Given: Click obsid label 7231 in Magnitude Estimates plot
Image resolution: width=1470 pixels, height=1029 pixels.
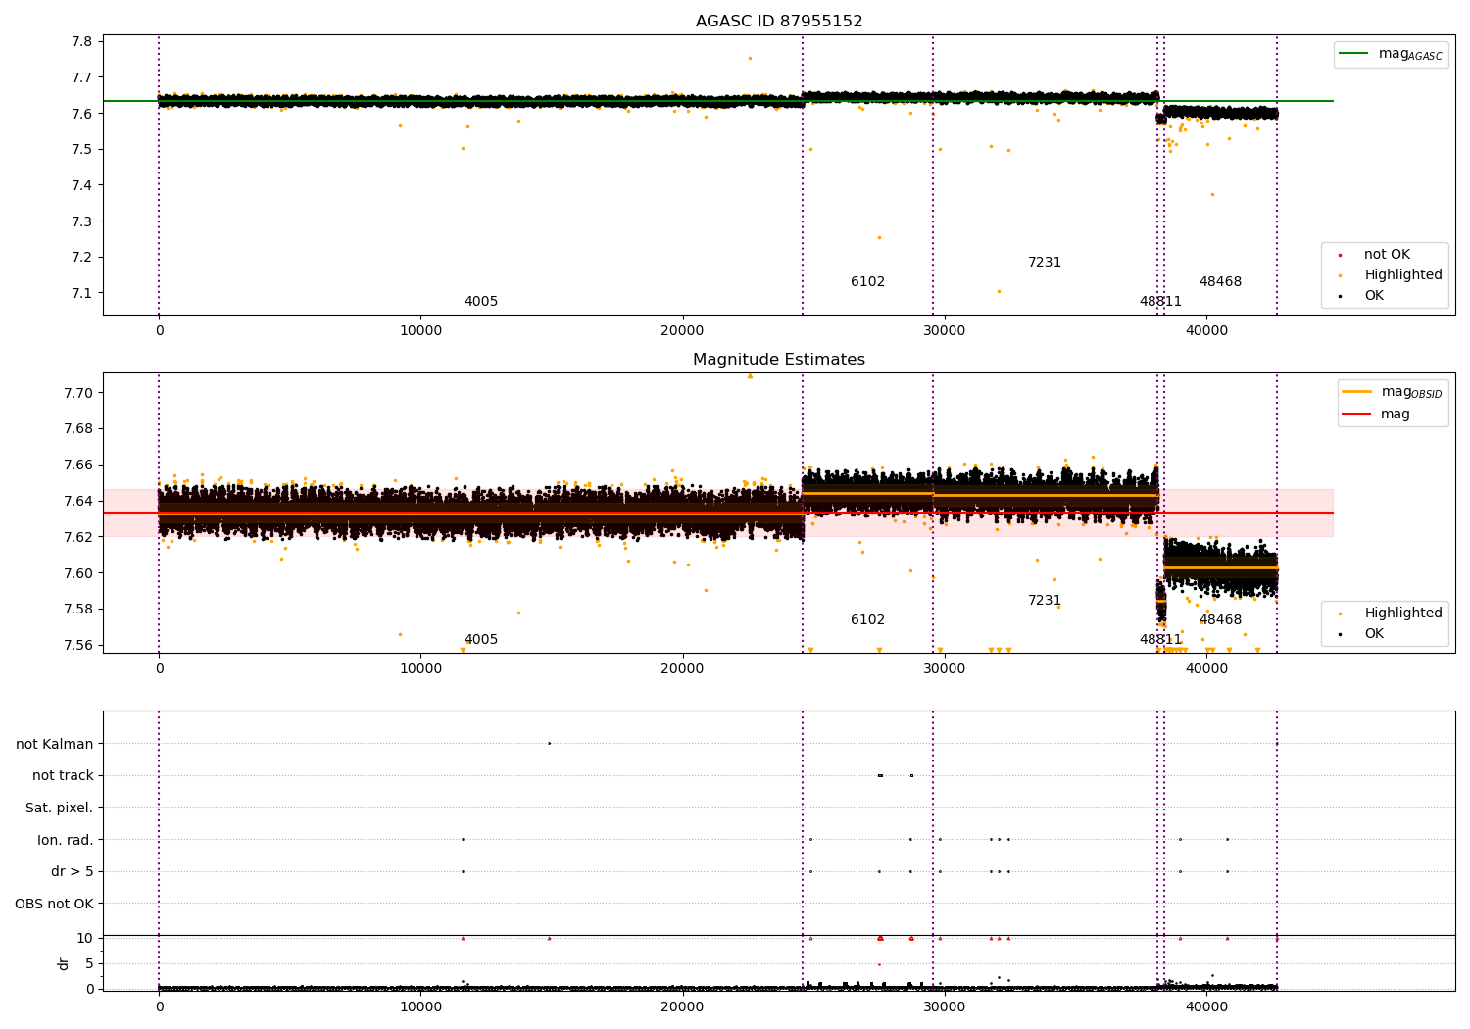Looking at the screenshot, I should click(1045, 601).
